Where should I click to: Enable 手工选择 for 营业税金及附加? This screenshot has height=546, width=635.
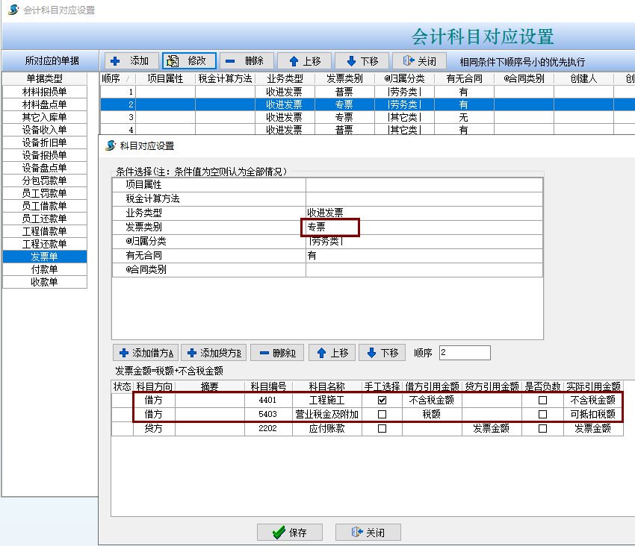tap(382, 414)
